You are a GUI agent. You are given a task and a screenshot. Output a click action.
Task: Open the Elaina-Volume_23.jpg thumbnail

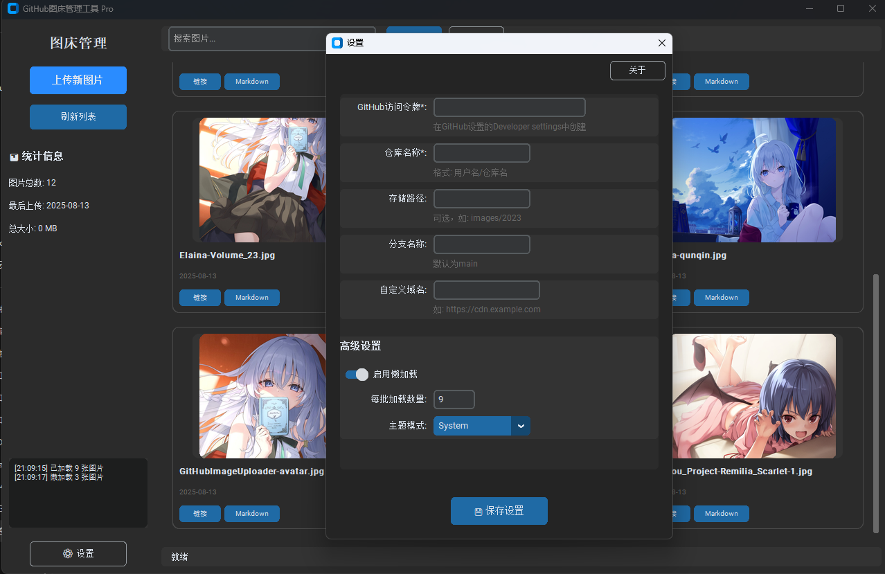262,180
